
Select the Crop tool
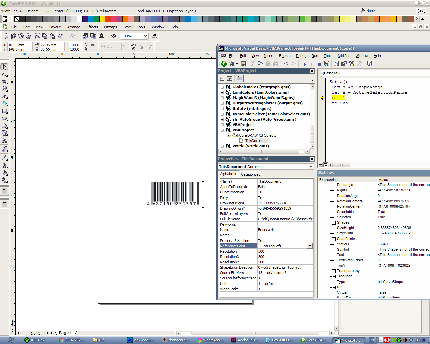click(4, 81)
